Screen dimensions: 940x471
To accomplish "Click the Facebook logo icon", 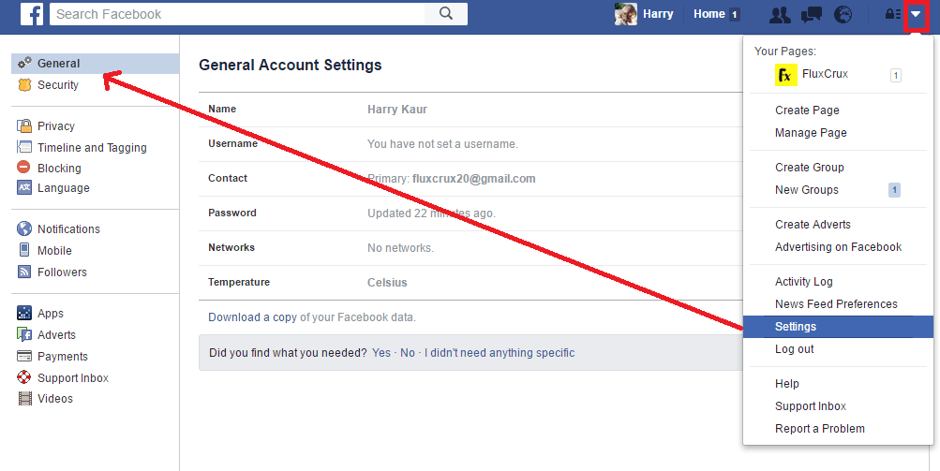I will pos(31,14).
